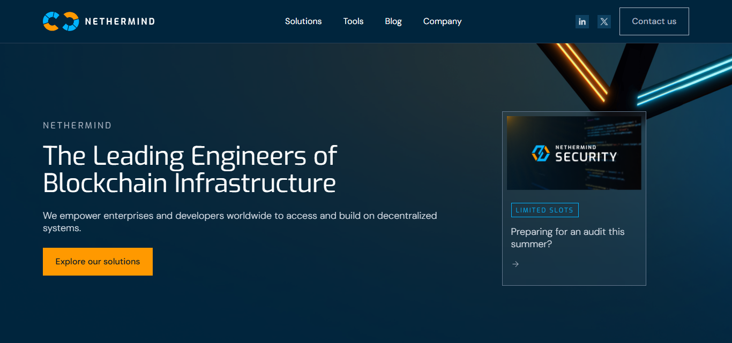Click the Contact us button
Screen dimensions: 732x343
tap(654, 21)
